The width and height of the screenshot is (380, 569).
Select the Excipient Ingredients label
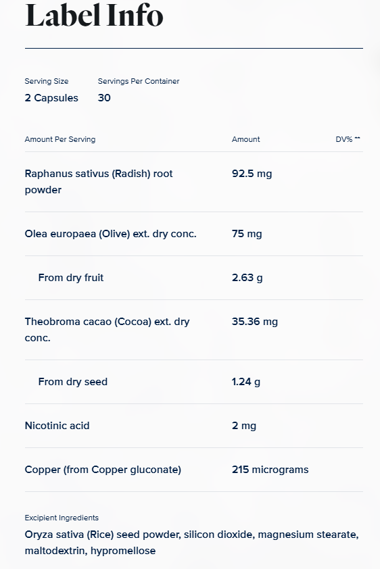tap(62, 518)
